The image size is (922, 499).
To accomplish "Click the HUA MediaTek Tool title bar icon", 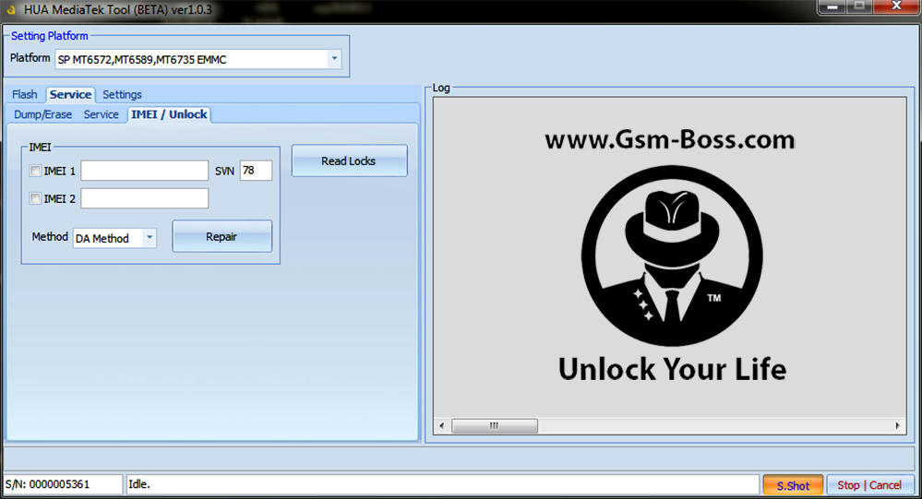I will coord(10,9).
